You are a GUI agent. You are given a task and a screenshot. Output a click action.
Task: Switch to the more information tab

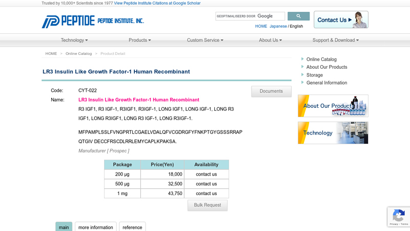click(95, 227)
